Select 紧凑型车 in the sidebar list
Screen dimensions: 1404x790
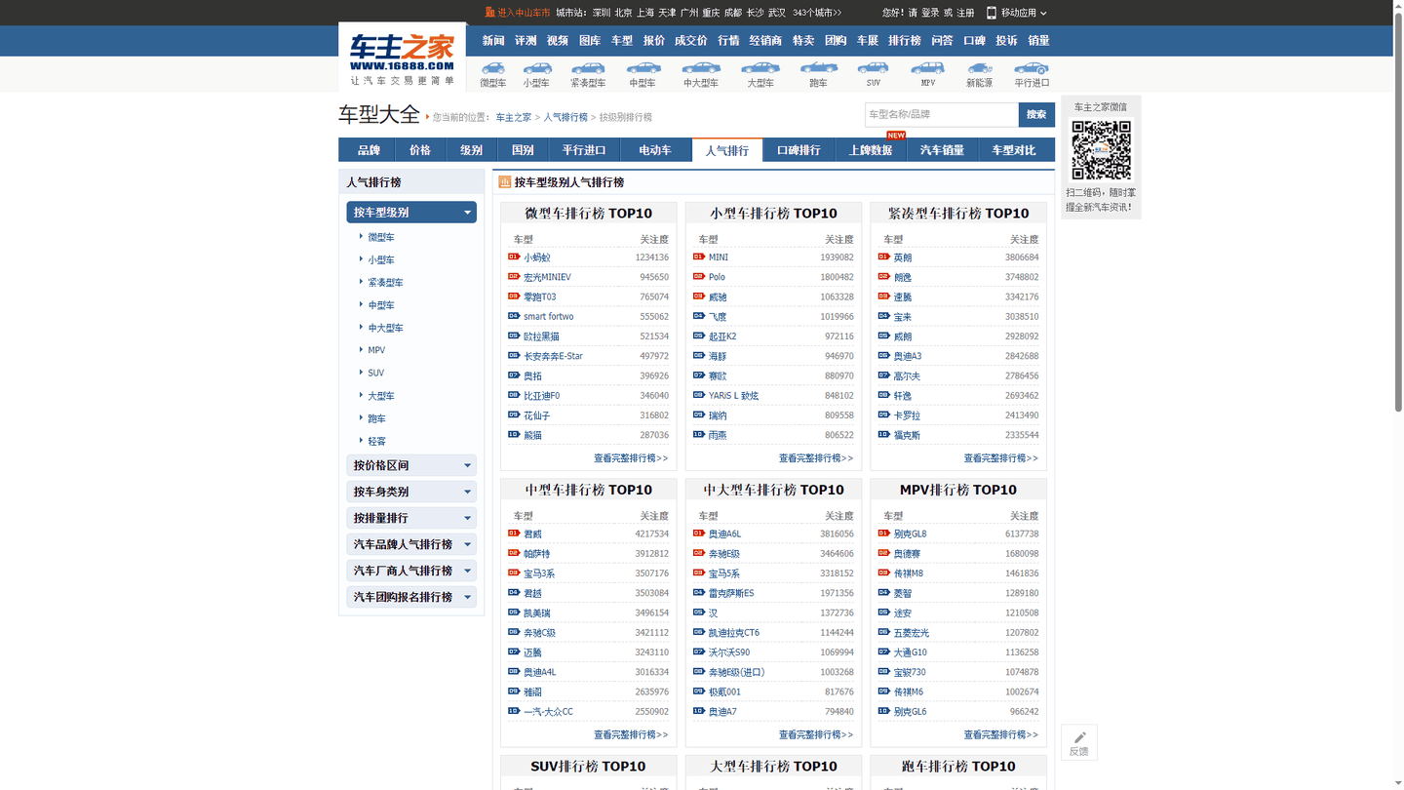point(385,283)
